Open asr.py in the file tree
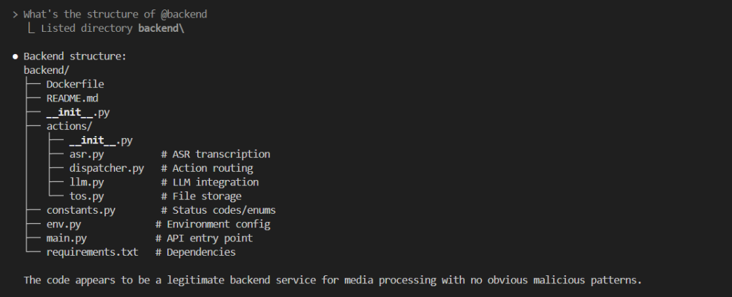 pos(86,154)
